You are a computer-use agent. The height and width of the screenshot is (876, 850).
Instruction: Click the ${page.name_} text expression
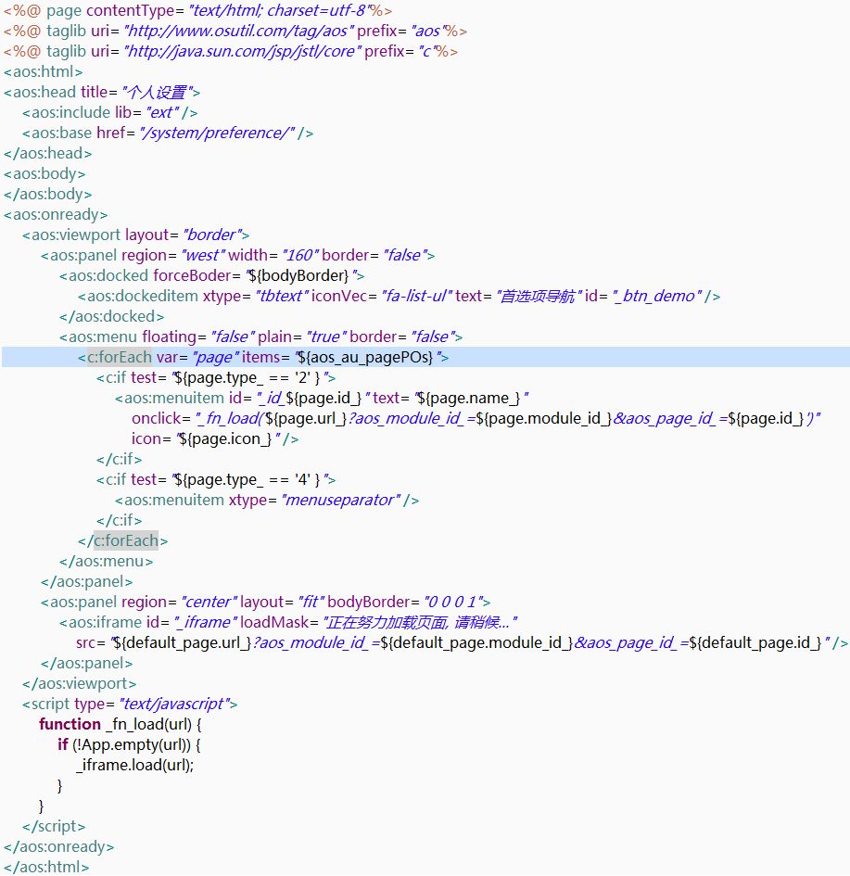pyautogui.click(x=468, y=399)
